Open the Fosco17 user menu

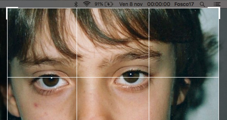pos(184,4)
